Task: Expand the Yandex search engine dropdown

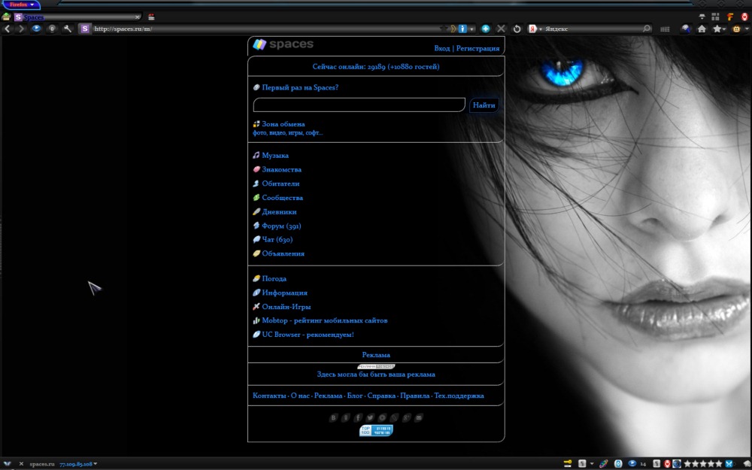Action: pos(541,28)
